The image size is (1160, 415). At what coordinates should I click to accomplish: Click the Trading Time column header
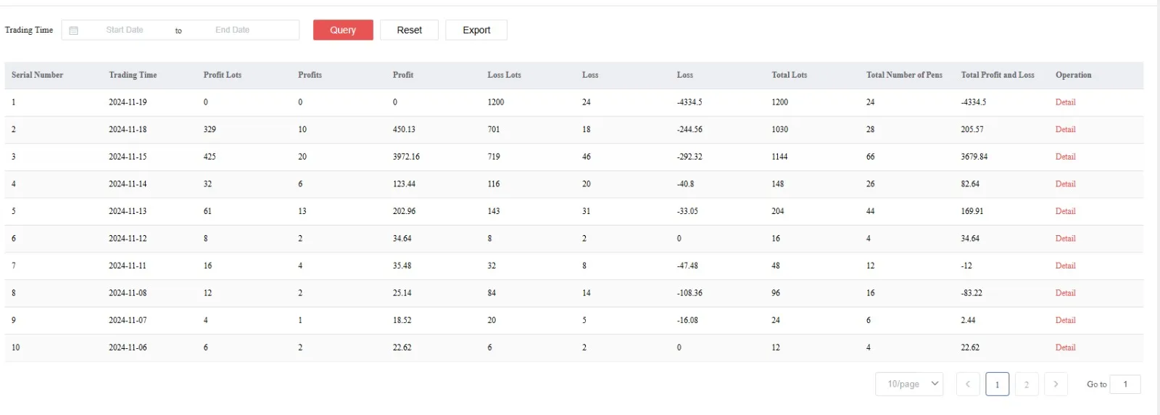click(133, 75)
